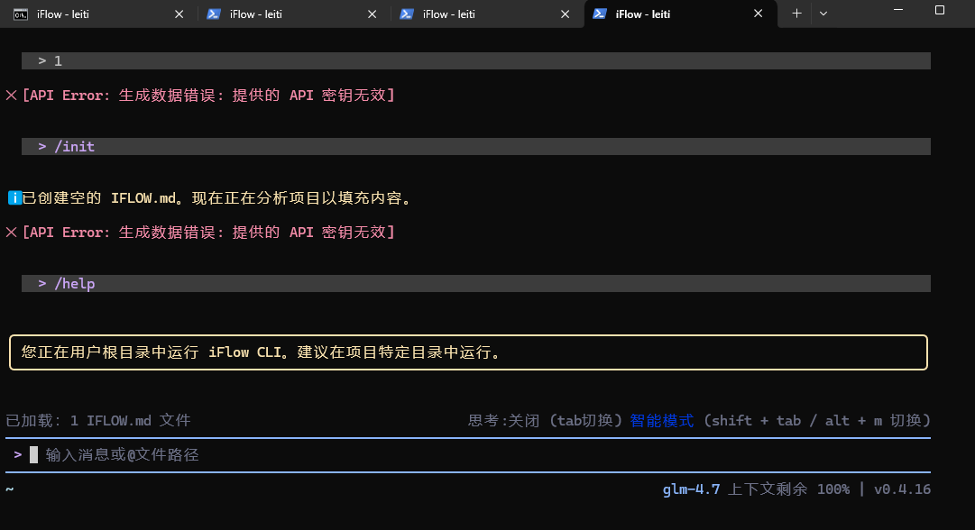Click the /help command history line
The width and height of the screenshot is (975, 530).
76,283
